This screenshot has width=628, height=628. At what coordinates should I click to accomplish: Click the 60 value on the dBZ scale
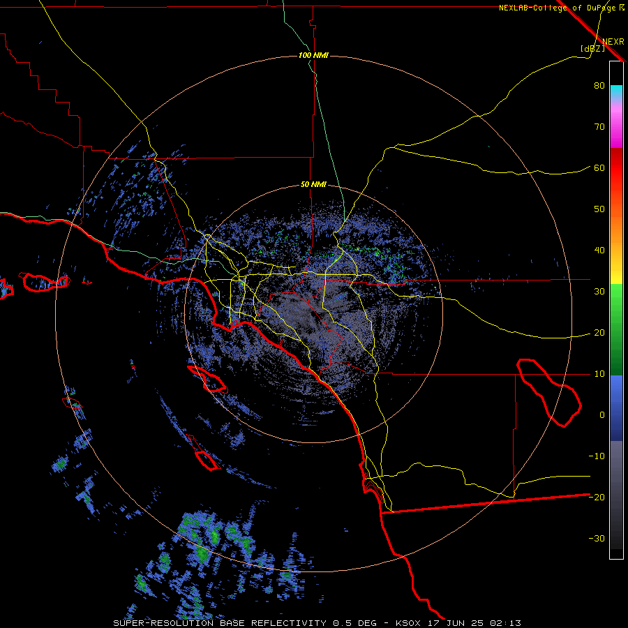pyautogui.click(x=599, y=168)
